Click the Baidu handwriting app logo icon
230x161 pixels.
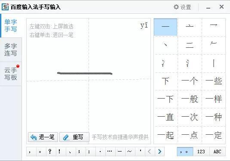(5, 7)
